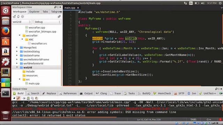Switch to the Explorer tab
Viewport: 223px width, 125px height.
[34, 11]
